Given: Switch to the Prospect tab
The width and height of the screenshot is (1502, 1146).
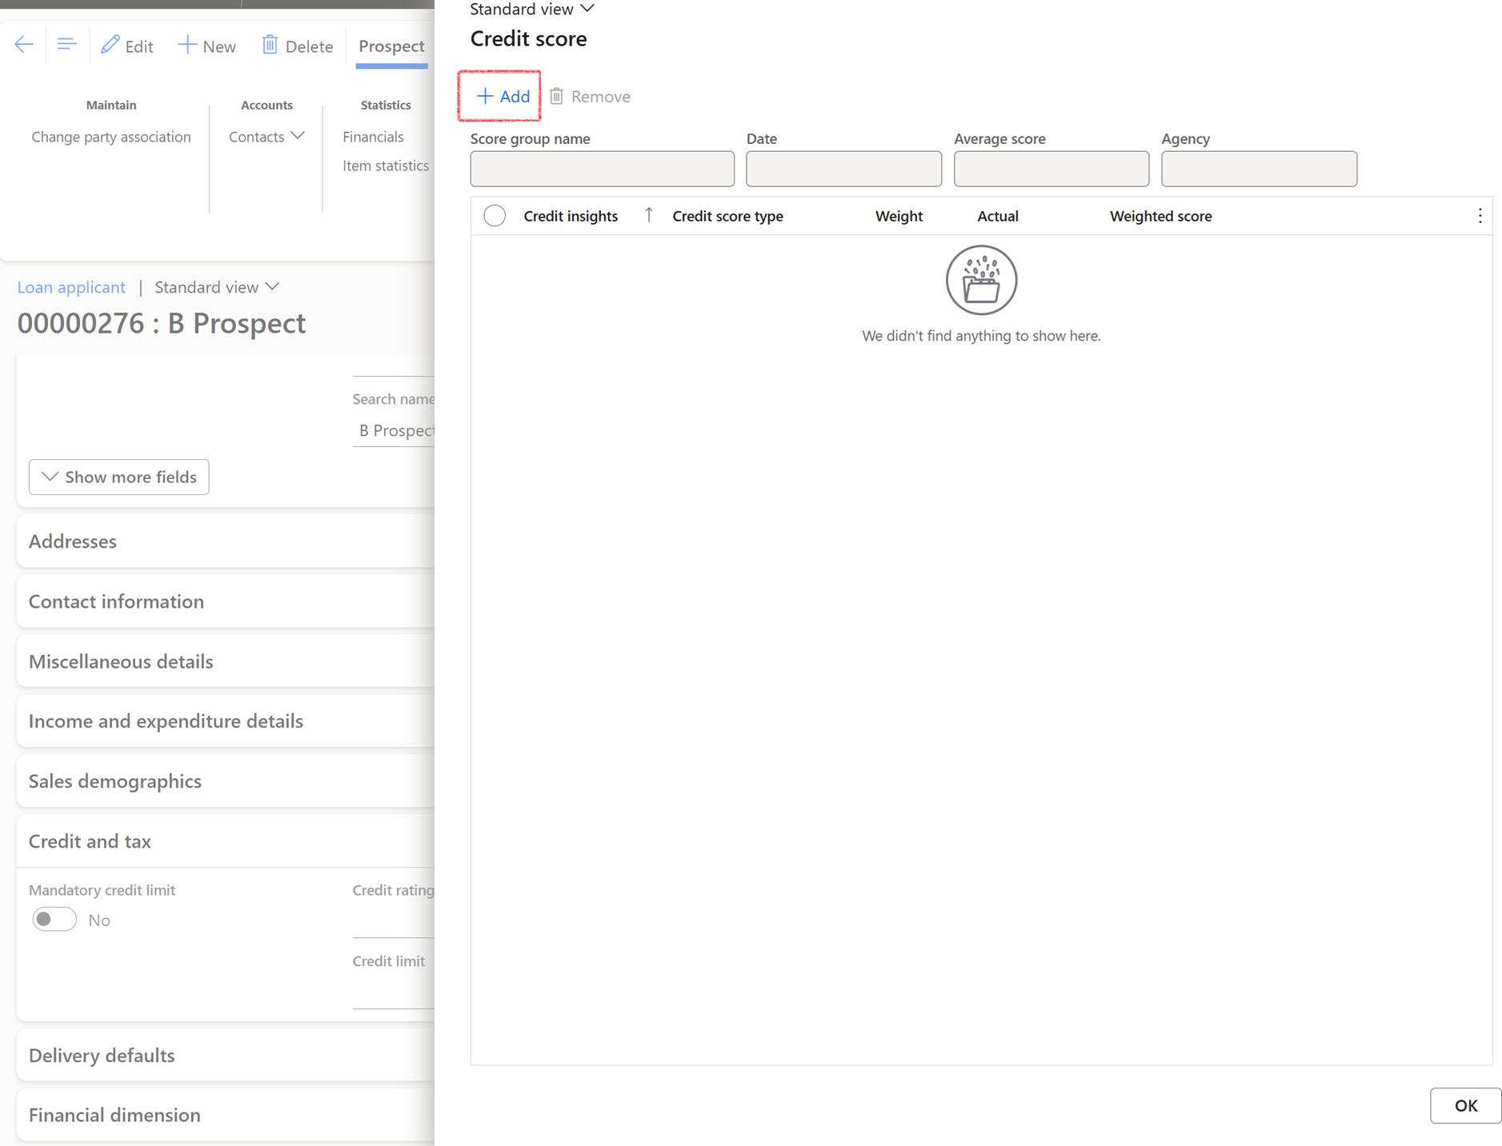Looking at the screenshot, I should click(391, 46).
